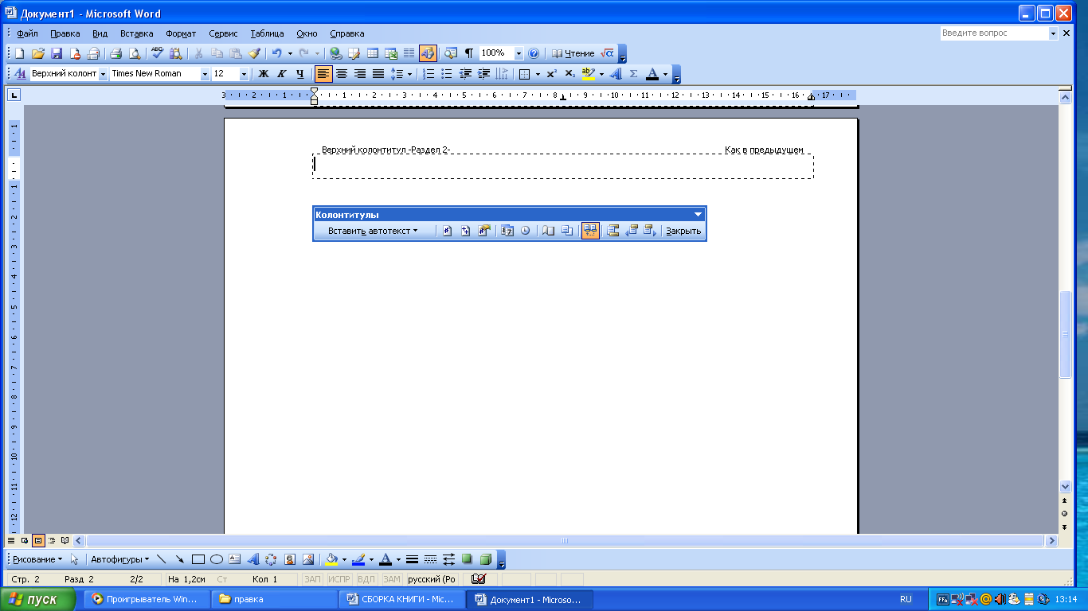1088x611 pixels.
Task: Select the Rectangle drawing tool
Action: (198, 559)
